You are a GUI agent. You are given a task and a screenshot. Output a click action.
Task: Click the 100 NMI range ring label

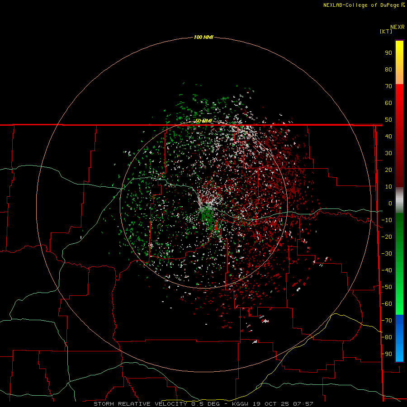pyautogui.click(x=203, y=38)
